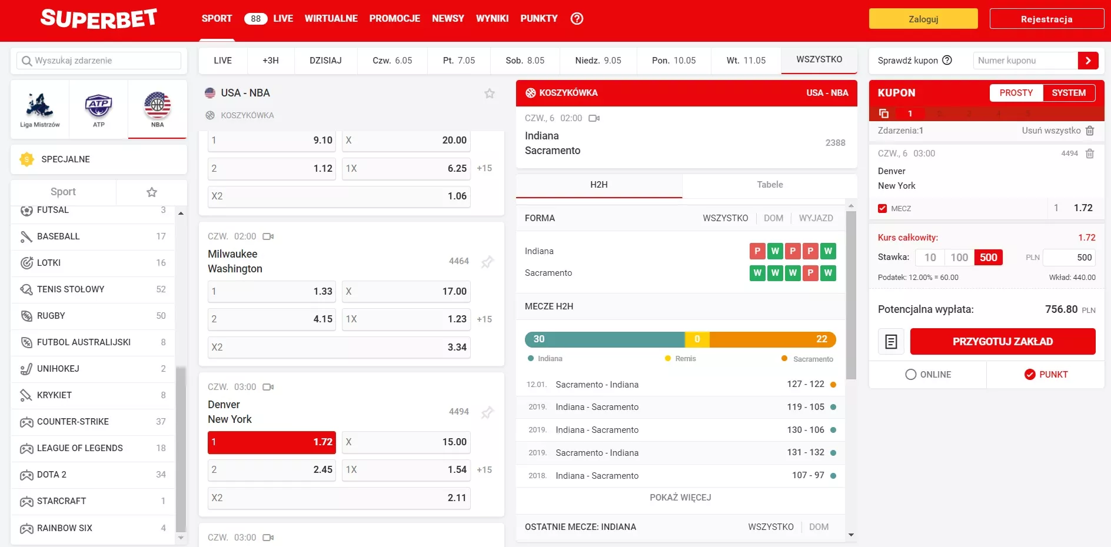Open the Lotki darts category

pos(93,263)
